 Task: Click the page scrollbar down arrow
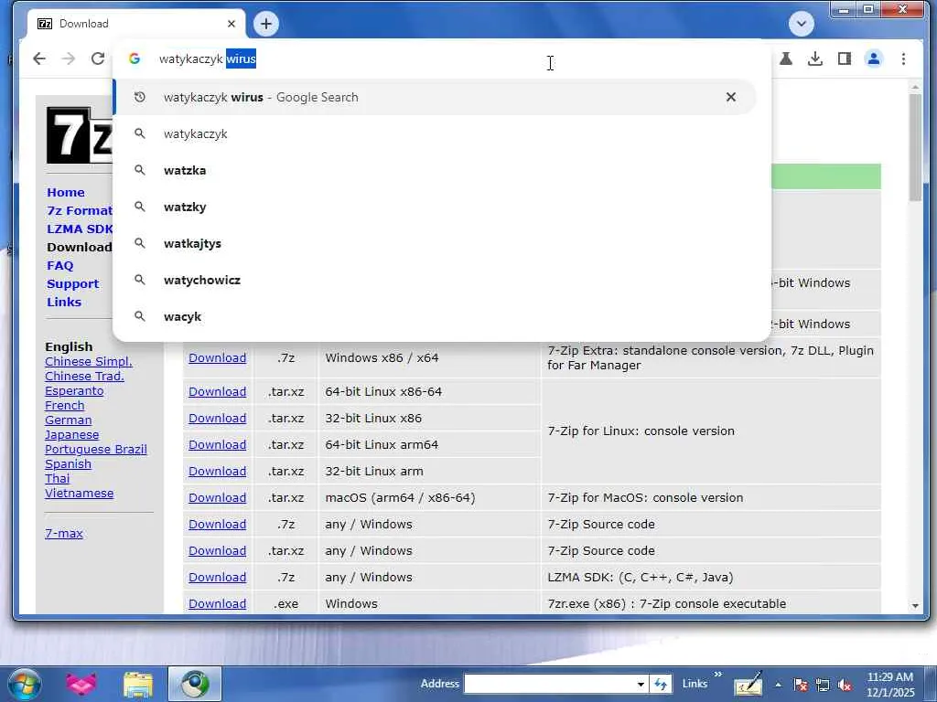click(915, 606)
